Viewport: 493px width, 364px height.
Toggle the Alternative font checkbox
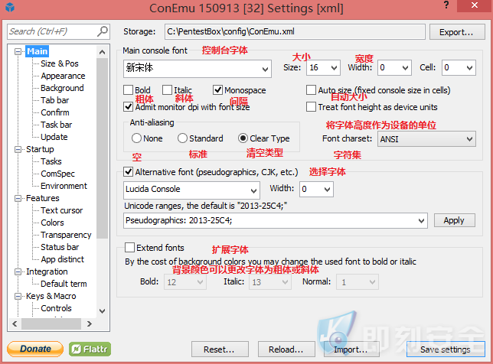point(128,172)
